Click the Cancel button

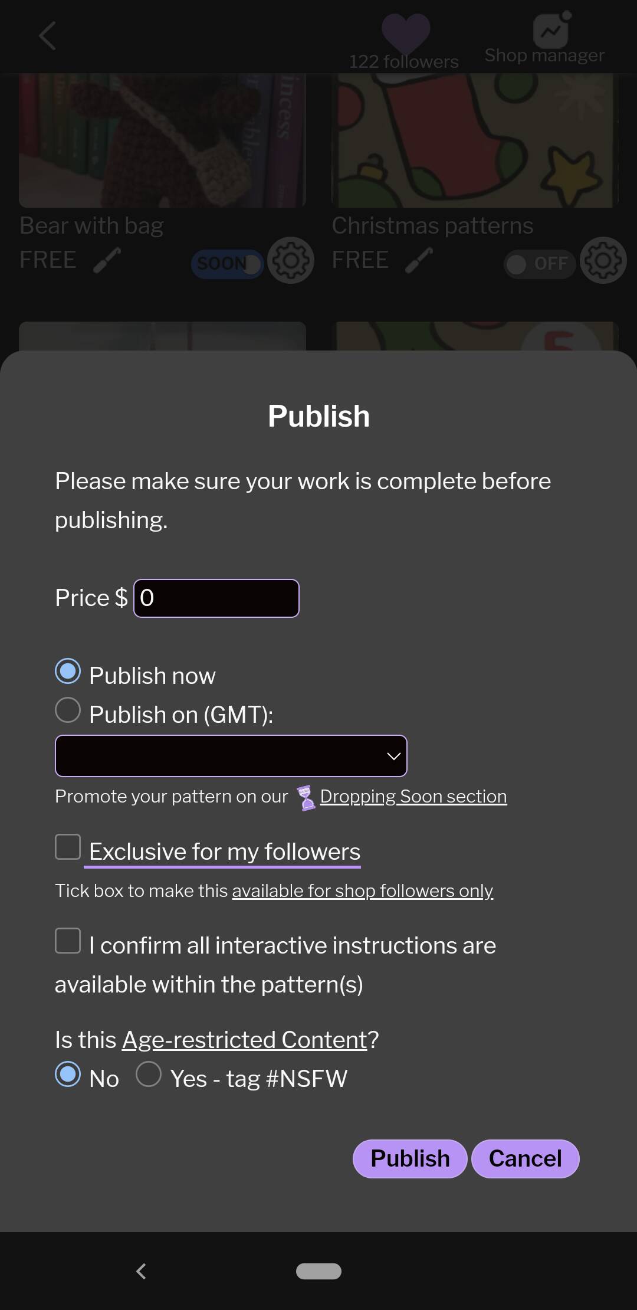pyautogui.click(x=525, y=1158)
